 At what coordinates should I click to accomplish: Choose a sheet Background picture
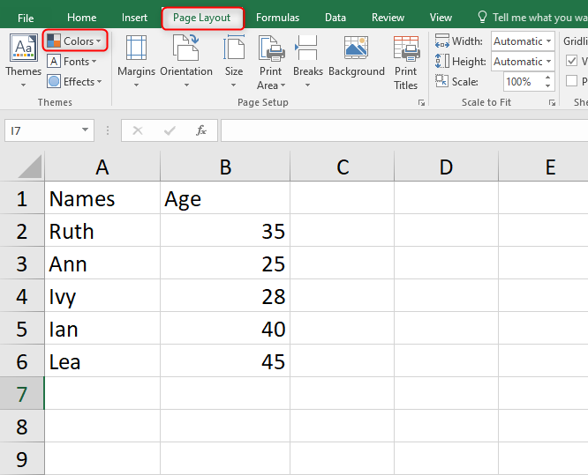(x=357, y=56)
